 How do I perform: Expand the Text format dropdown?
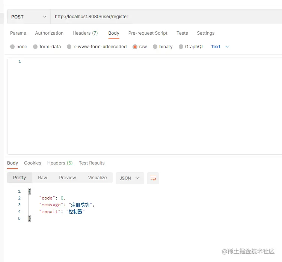[x=220, y=47]
